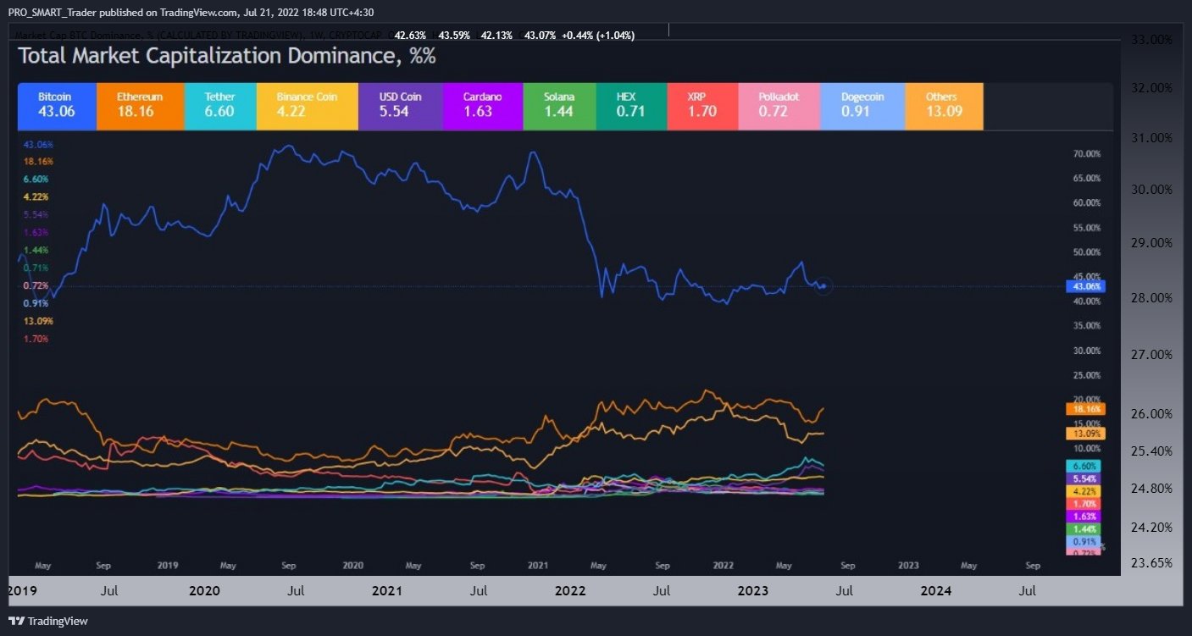Choose the USD Coin 5.54 tile
The image size is (1192, 636).
(x=401, y=106)
